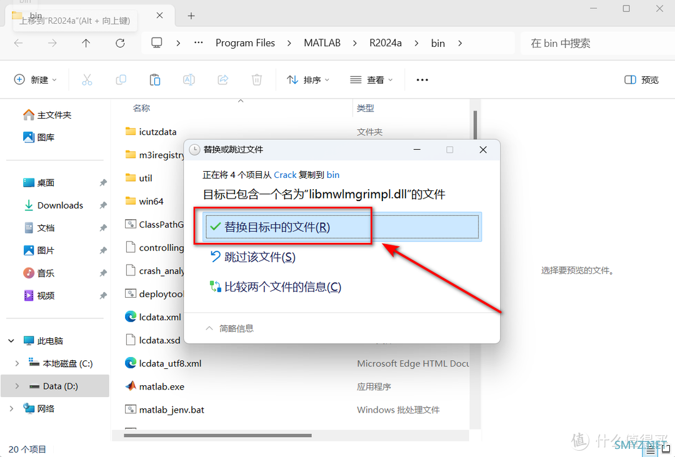Click the bin destination link in dialog

click(x=332, y=175)
